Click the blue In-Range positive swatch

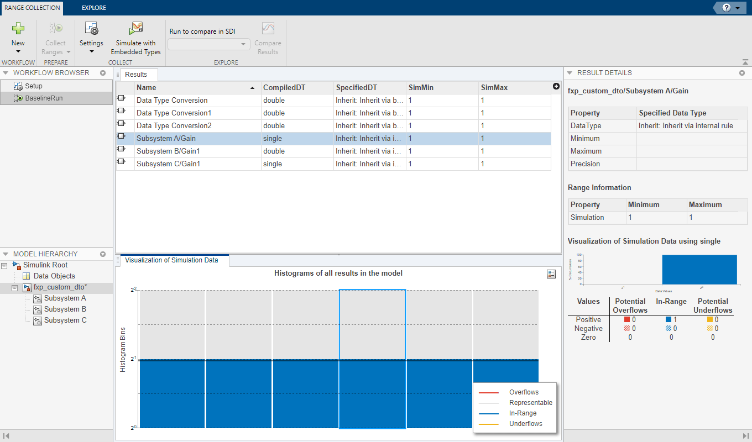point(669,319)
